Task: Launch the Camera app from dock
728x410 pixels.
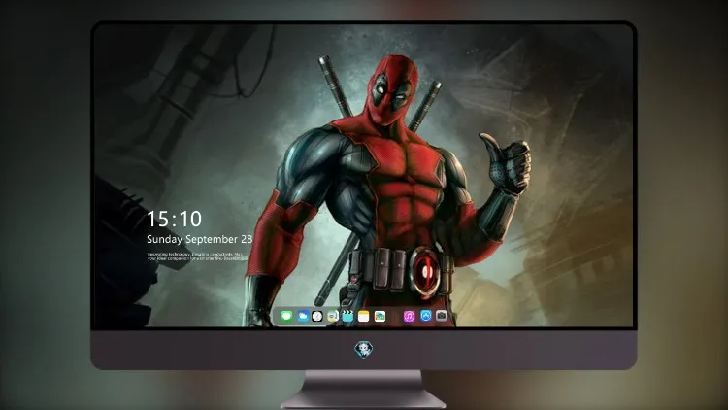Action: pyautogui.click(x=442, y=316)
